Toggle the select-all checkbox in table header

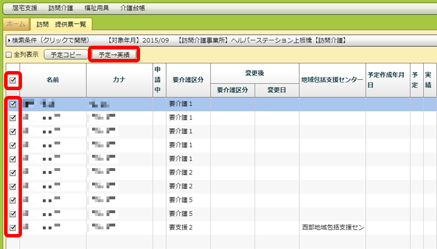pyautogui.click(x=13, y=80)
